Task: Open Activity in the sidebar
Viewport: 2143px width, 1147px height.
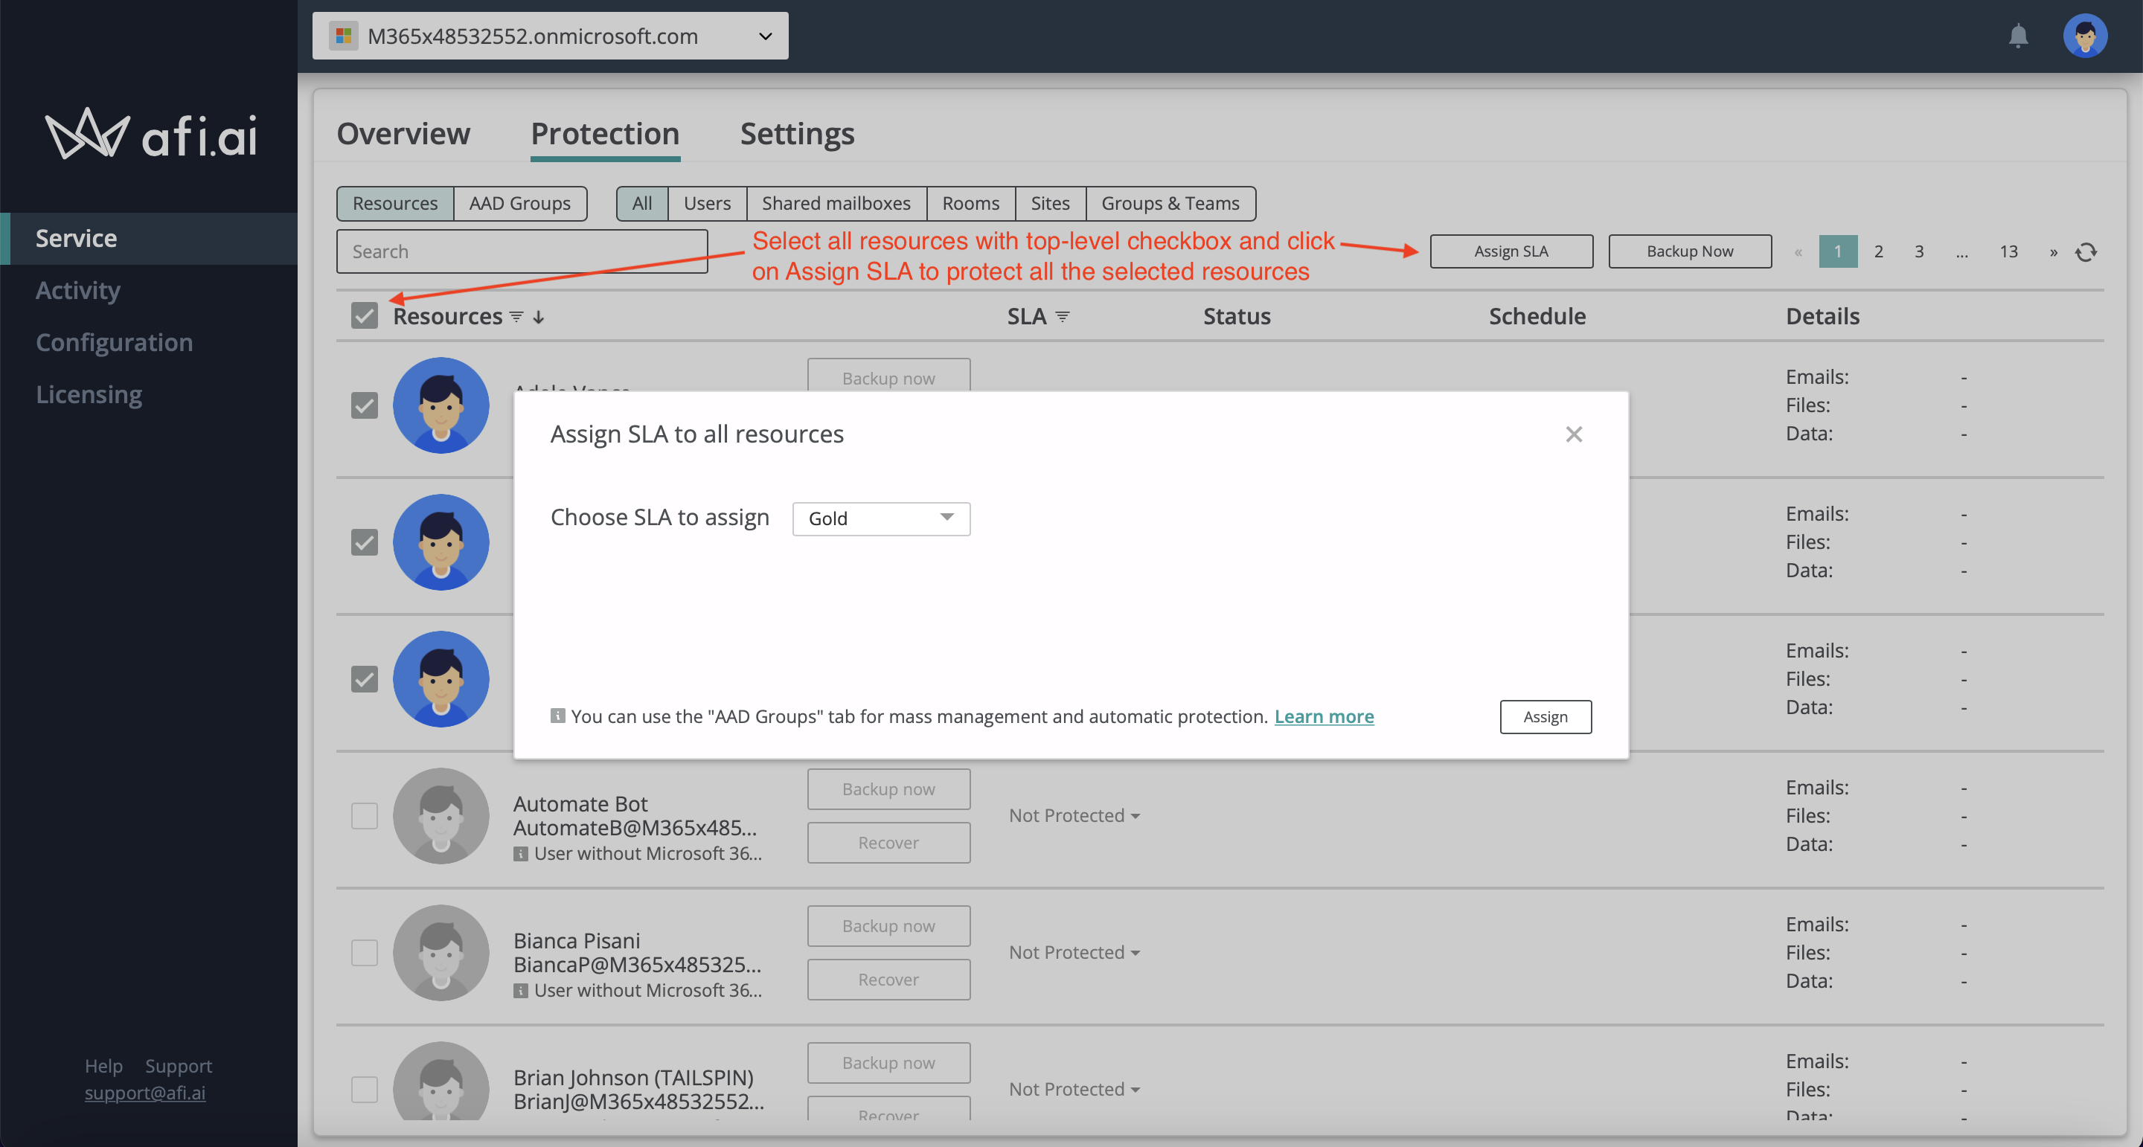Action: click(78, 290)
